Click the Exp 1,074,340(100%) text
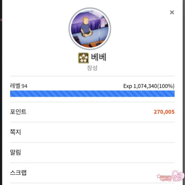 point(149,86)
